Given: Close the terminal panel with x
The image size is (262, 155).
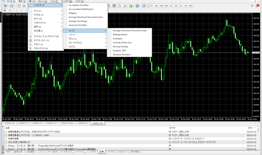Looking at the screenshot, I should pyautogui.click(x=3, y=127).
